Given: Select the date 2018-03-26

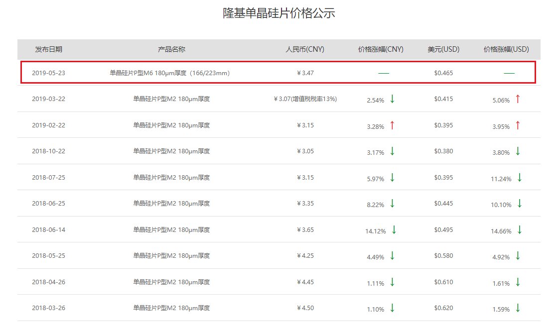Looking at the screenshot, I should pyautogui.click(x=48, y=308).
